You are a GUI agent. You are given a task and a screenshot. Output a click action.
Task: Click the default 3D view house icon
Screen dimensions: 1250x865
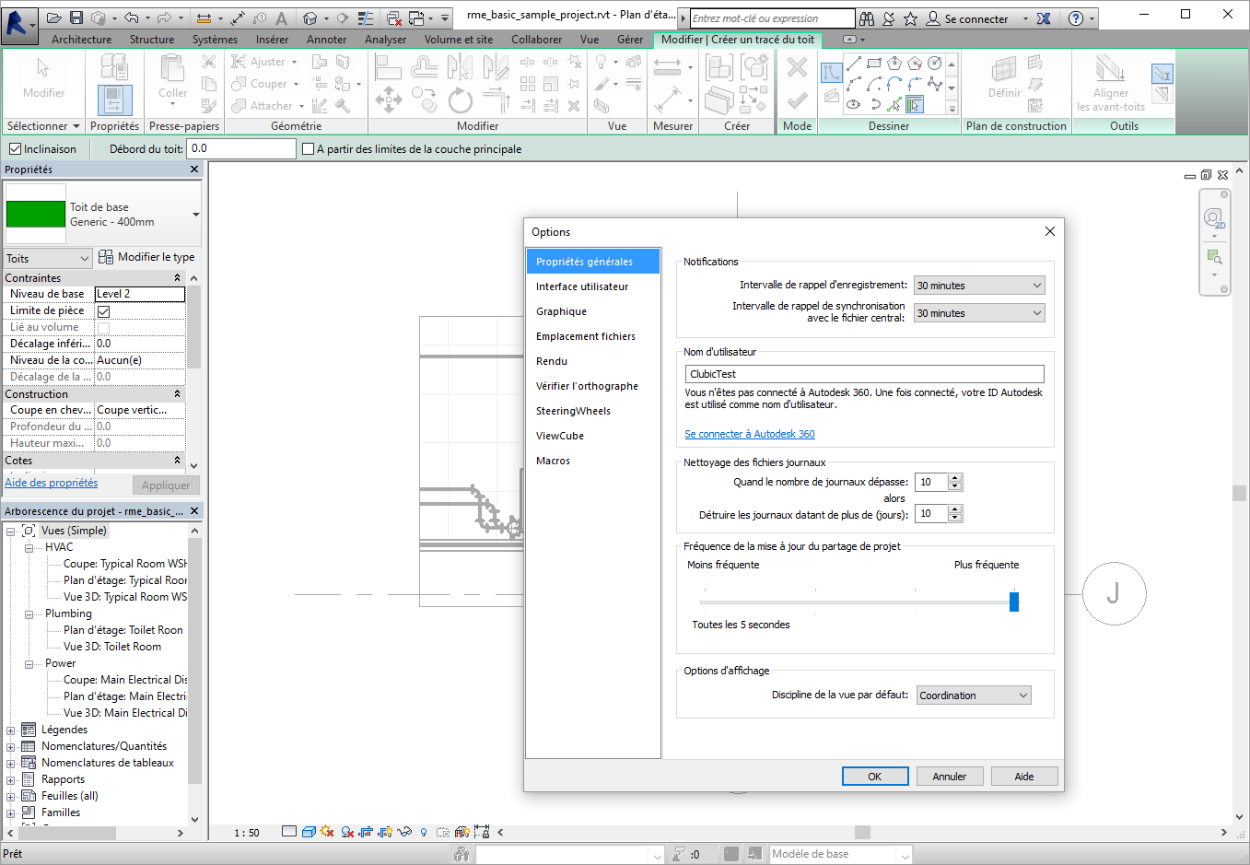tap(310, 18)
